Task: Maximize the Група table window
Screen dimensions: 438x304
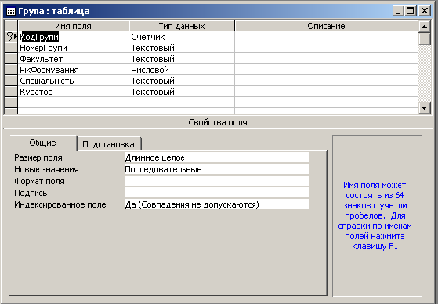Action: coord(411,11)
